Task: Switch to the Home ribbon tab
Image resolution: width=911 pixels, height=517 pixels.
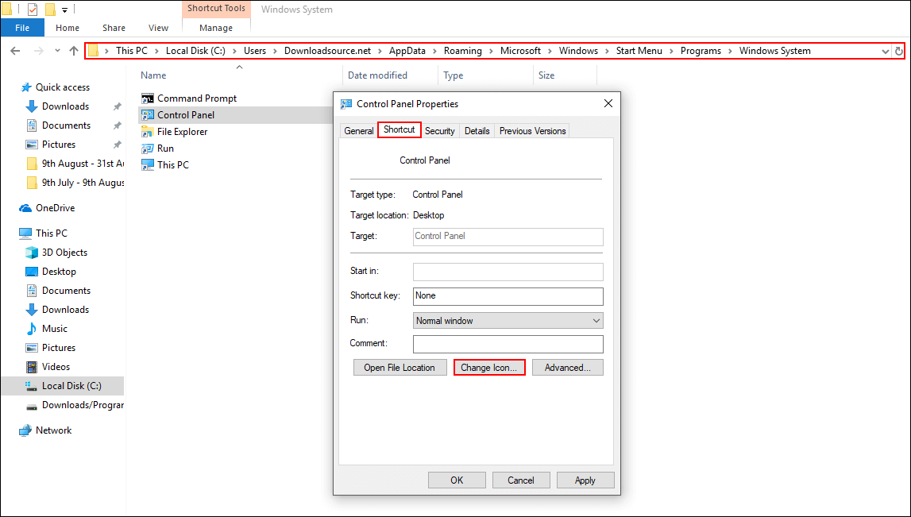Action: (68, 28)
